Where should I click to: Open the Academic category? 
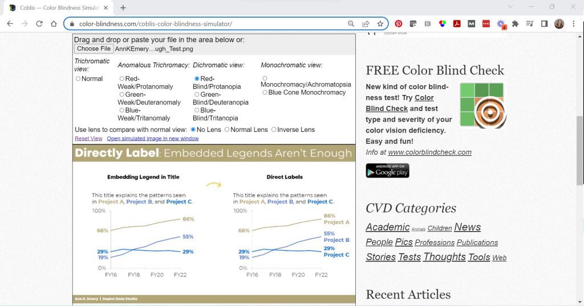[387, 227]
